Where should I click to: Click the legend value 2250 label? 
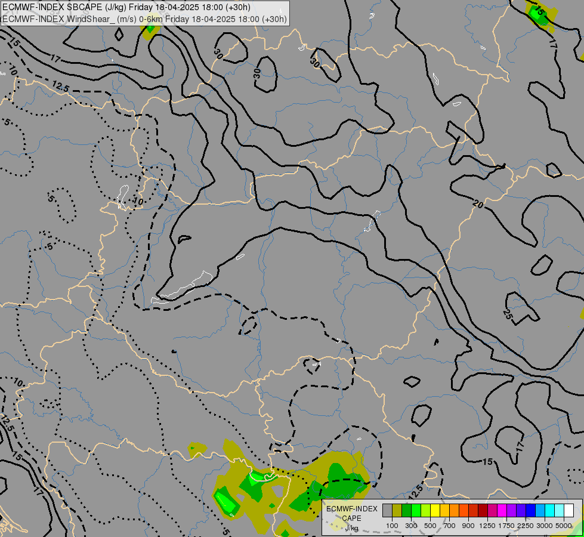click(x=526, y=526)
